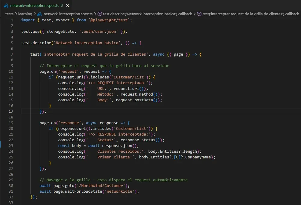The height and width of the screenshot is (205, 301).
Task: Click response.status() on line 22
Action: [x=140, y=140]
